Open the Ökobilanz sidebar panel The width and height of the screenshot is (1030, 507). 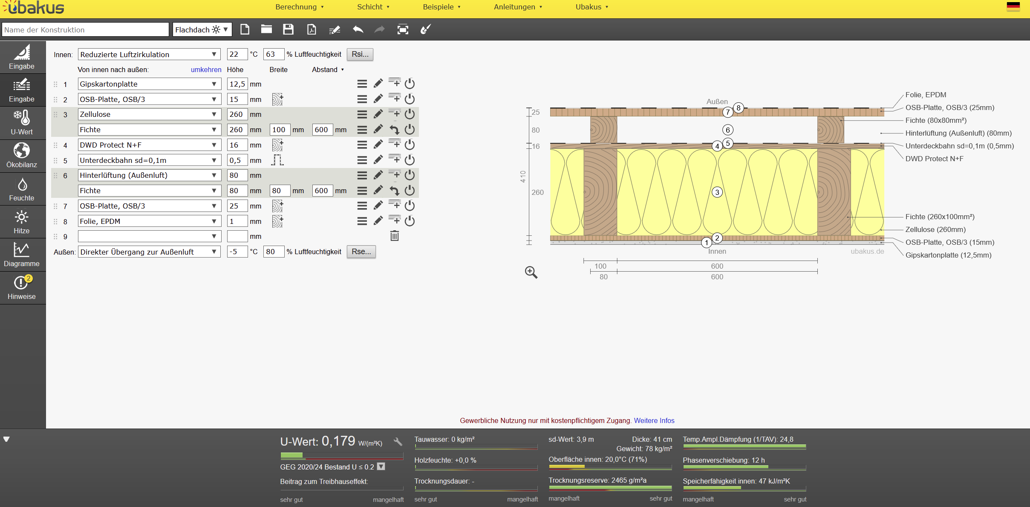22,156
